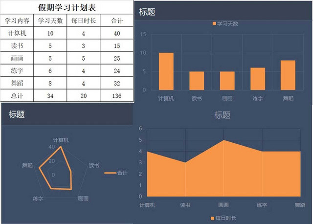The width and height of the screenshot is (313, 224).
Task: Click the 学习天数 header cell
Action: pos(50,21)
